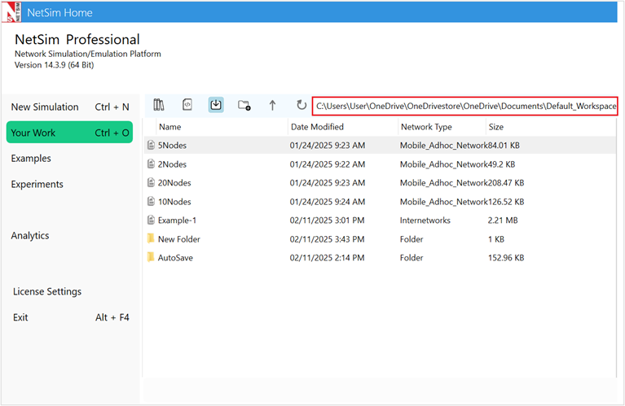
Task: Click the 2Nodes file icon
Action: pyautogui.click(x=151, y=164)
